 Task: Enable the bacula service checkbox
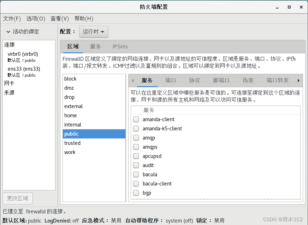point(136,174)
